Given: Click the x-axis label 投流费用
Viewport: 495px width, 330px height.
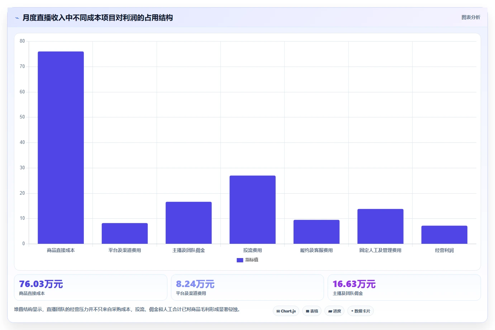Looking at the screenshot, I should (253, 251).
